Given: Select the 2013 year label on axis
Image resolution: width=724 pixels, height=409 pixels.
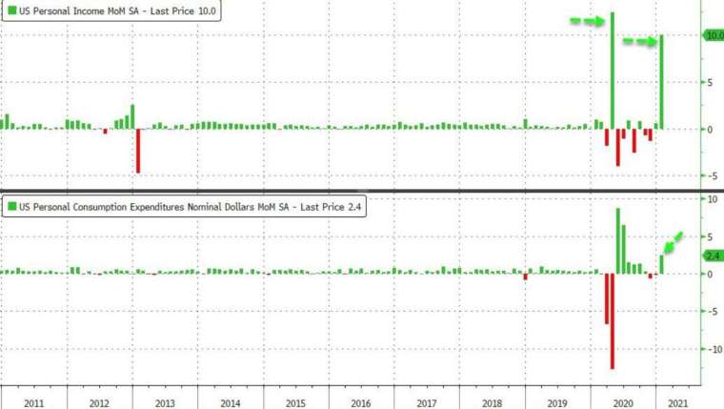Looking at the screenshot, I should [x=165, y=403].
